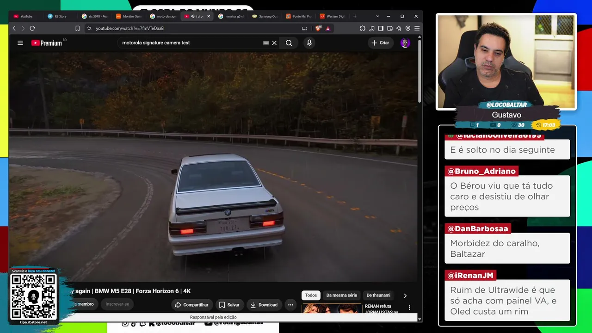Viewport: 592px width, 333px height.
Task: Click the address bar URL
Action: (130, 28)
